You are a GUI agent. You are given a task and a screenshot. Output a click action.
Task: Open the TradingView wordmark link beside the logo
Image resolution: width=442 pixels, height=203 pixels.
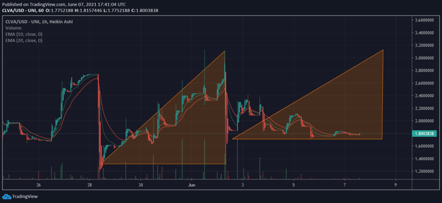[26, 196]
